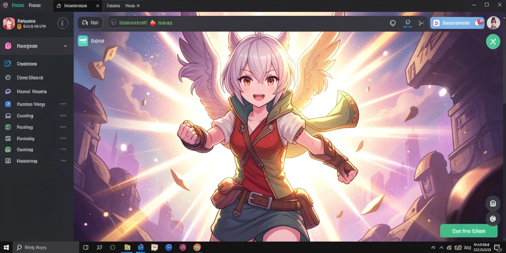Select the active tab with circle icon
This screenshot has height=253, width=506.
pyautogui.click(x=78, y=6)
